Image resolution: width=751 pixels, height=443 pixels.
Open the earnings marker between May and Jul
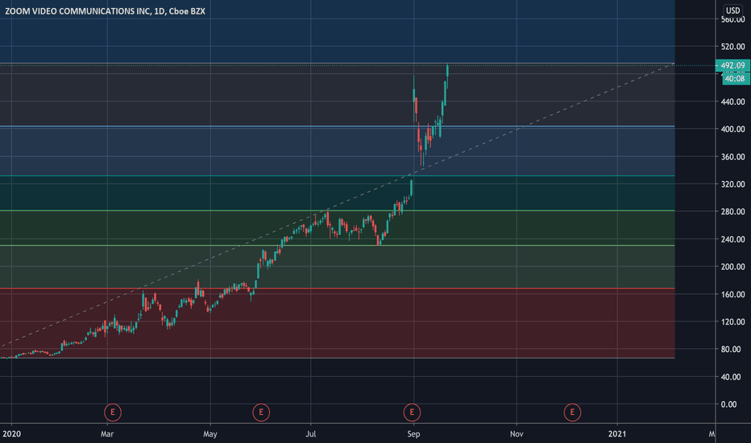click(261, 412)
